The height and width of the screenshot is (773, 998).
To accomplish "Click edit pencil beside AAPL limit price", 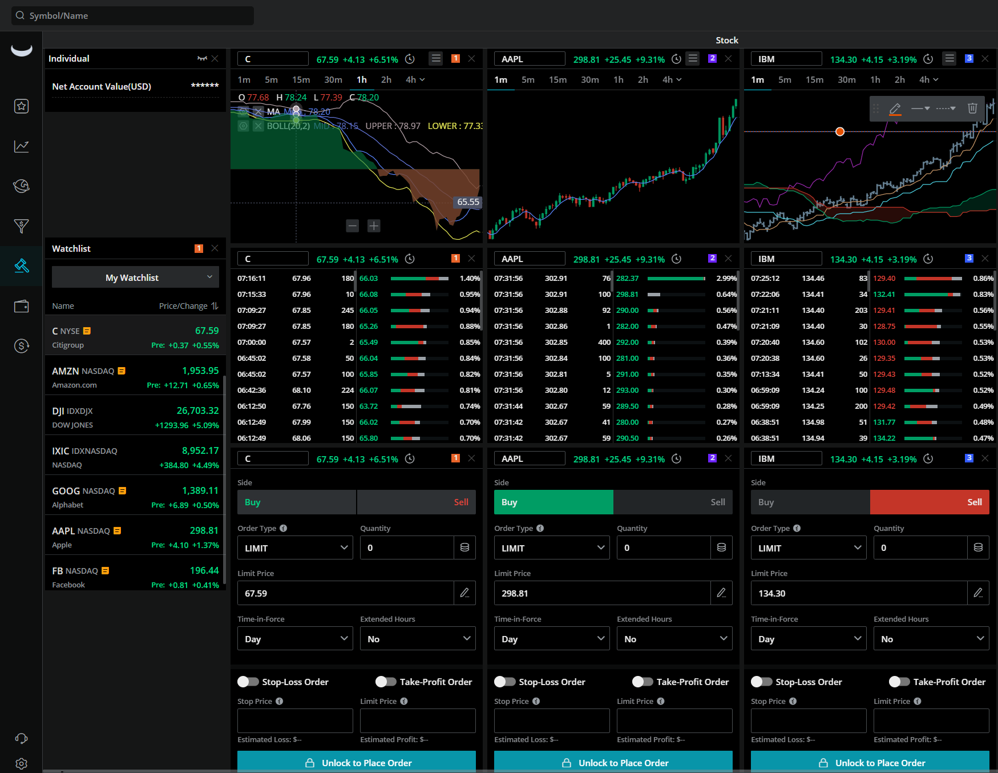I will coord(721,593).
